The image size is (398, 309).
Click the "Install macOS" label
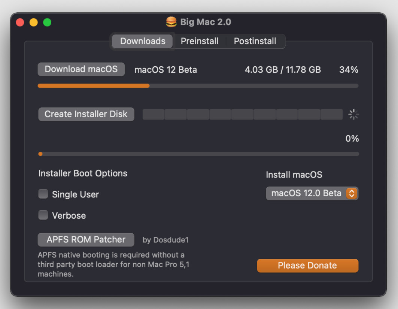294,175
